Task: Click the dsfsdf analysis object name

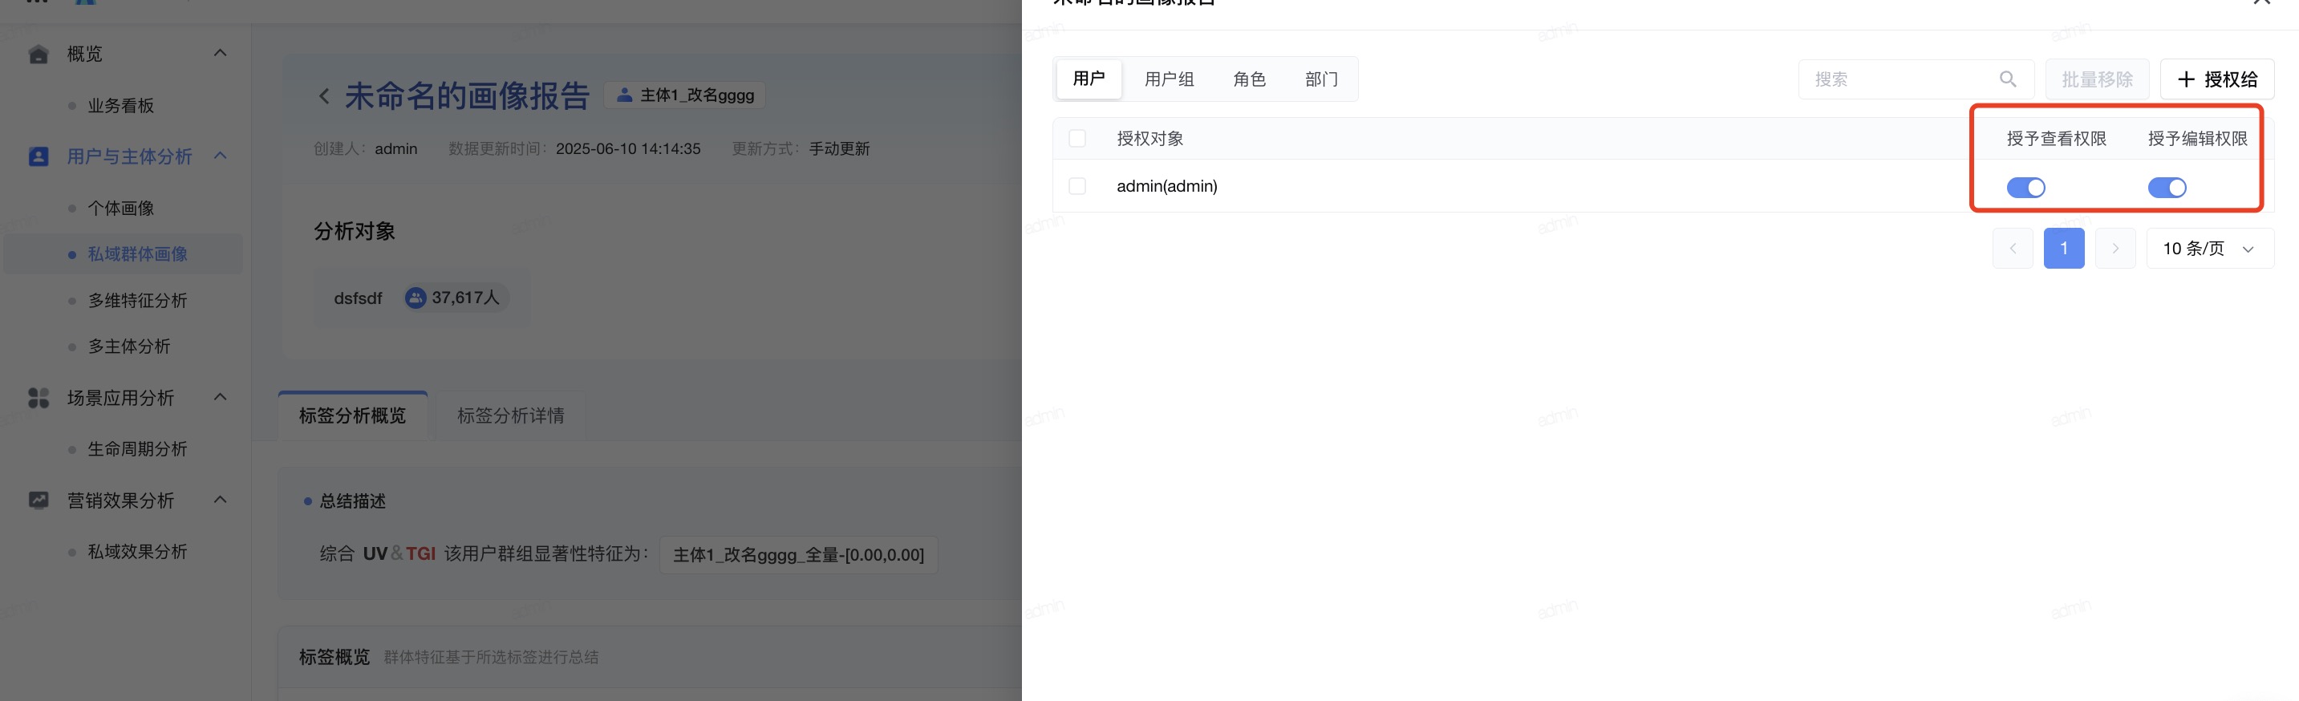Action: [x=358, y=298]
